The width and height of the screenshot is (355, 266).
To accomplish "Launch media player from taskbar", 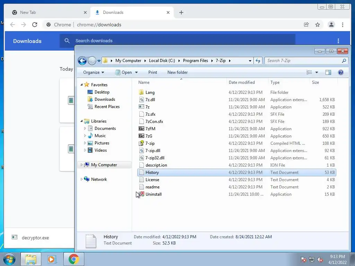I will [52, 259].
